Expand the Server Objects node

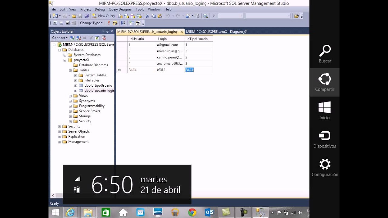[x=59, y=131]
